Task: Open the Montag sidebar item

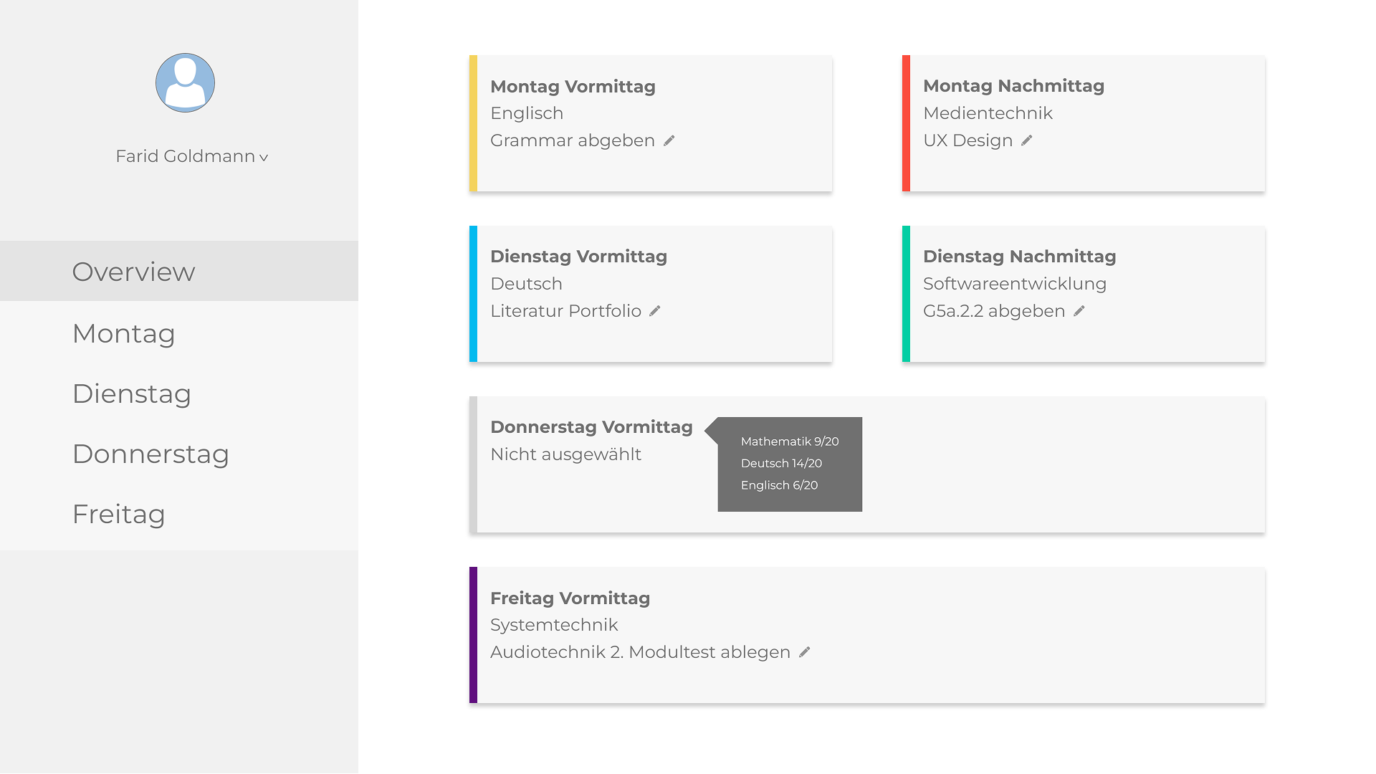Action: click(x=179, y=333)
